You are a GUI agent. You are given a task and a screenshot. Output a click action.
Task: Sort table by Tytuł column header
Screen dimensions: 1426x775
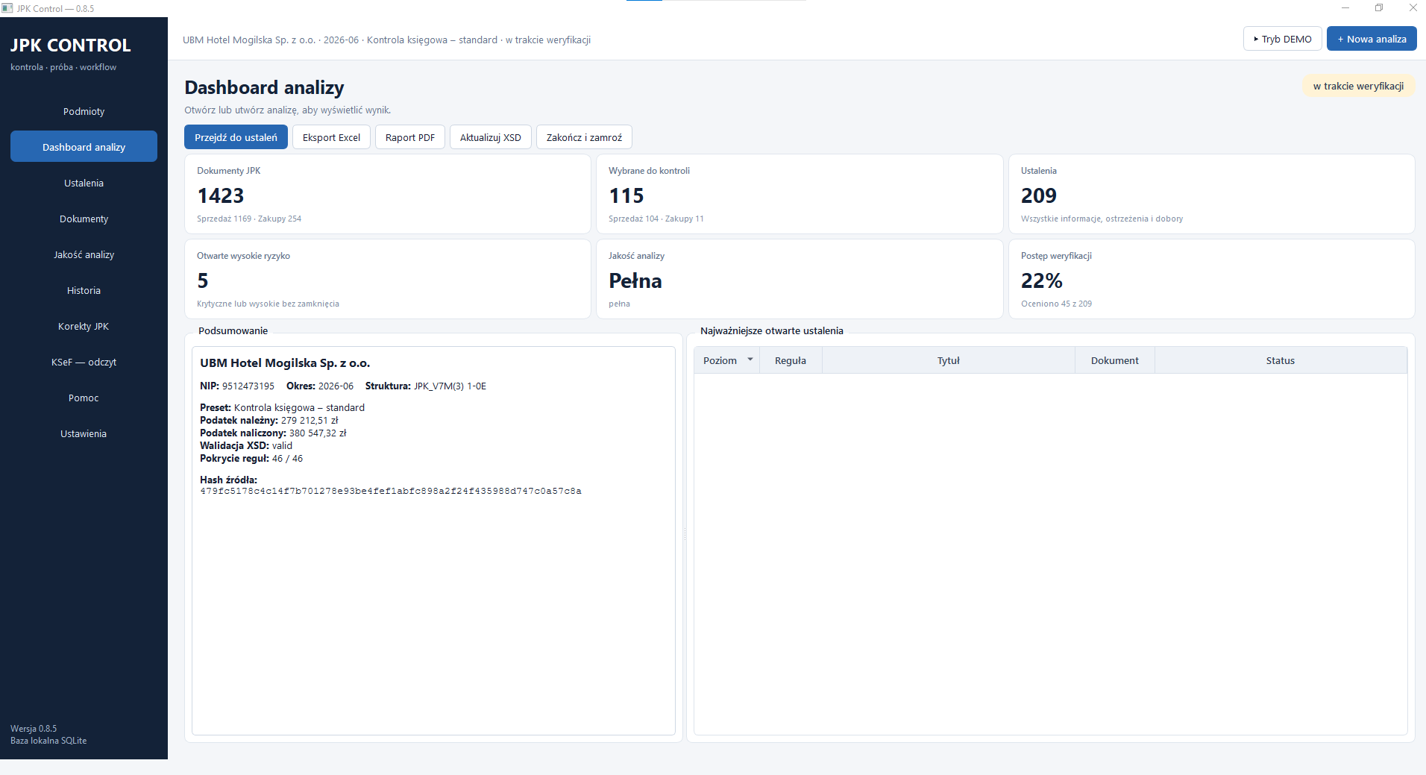[x=949, y=360]
